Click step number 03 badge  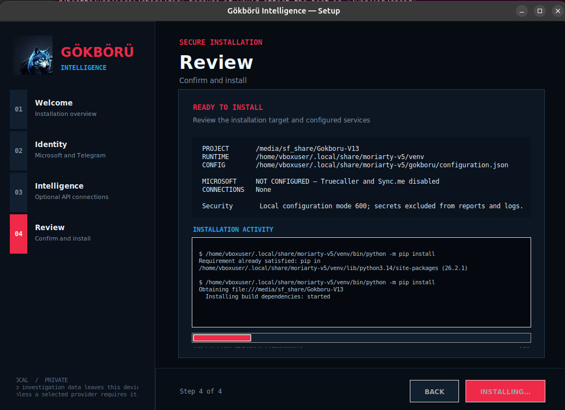click(19, 192)
